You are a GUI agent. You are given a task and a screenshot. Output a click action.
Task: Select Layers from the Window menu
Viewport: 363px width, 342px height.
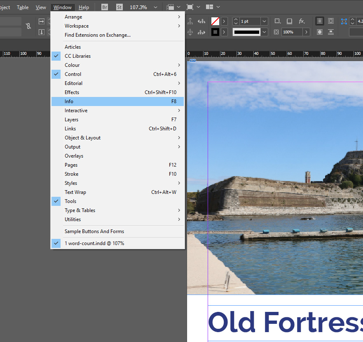72,119
